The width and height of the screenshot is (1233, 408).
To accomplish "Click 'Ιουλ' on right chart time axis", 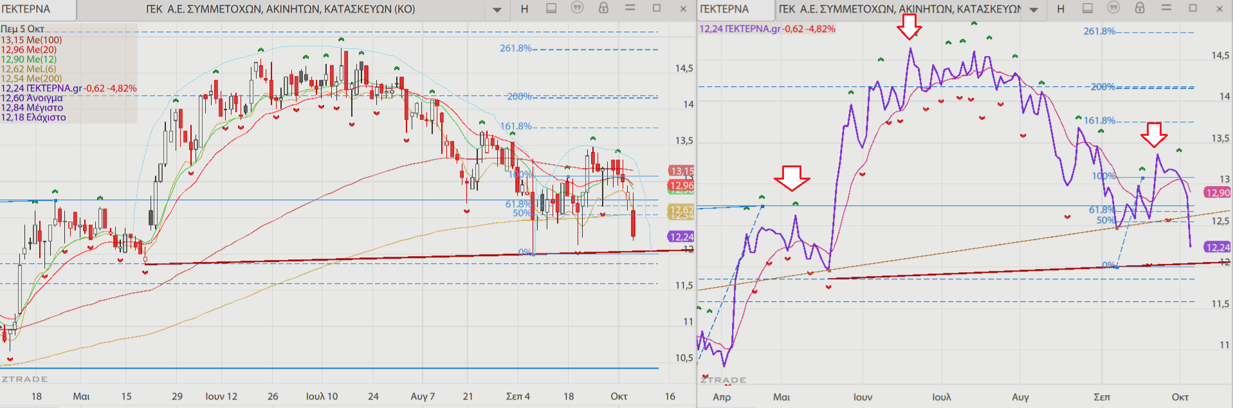I will 941,397.
